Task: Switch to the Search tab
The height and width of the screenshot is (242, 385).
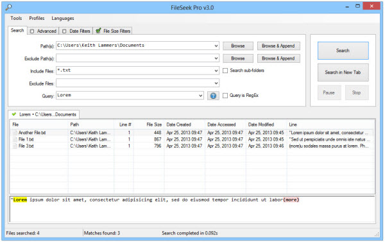Action: point(17,30)
